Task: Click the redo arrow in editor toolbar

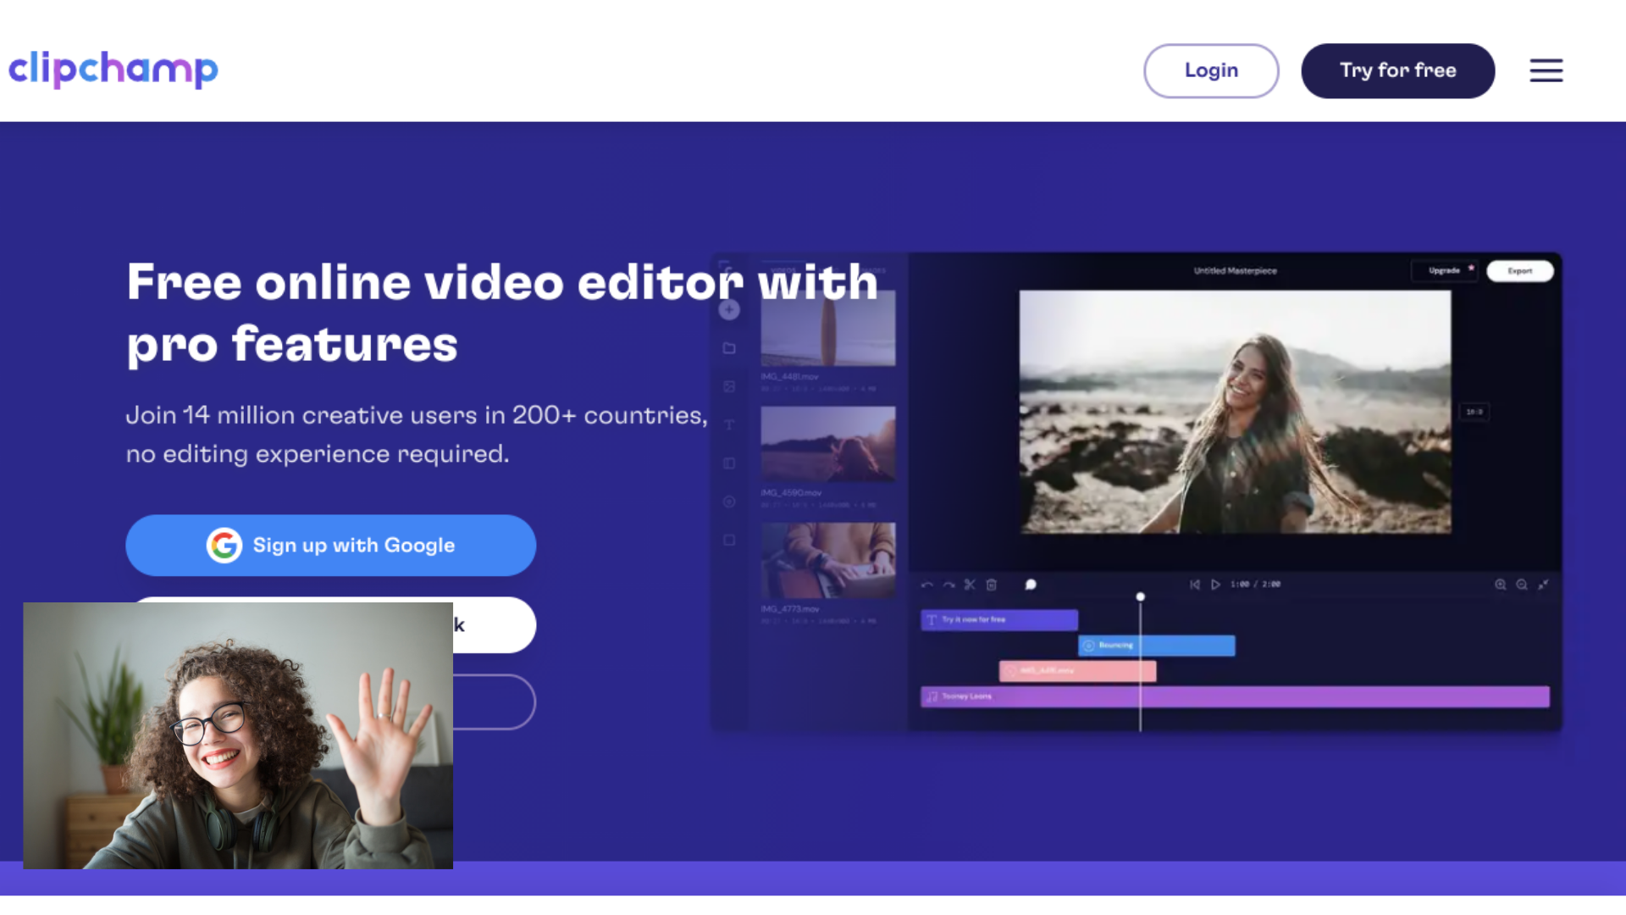Action: coord(948,585)
